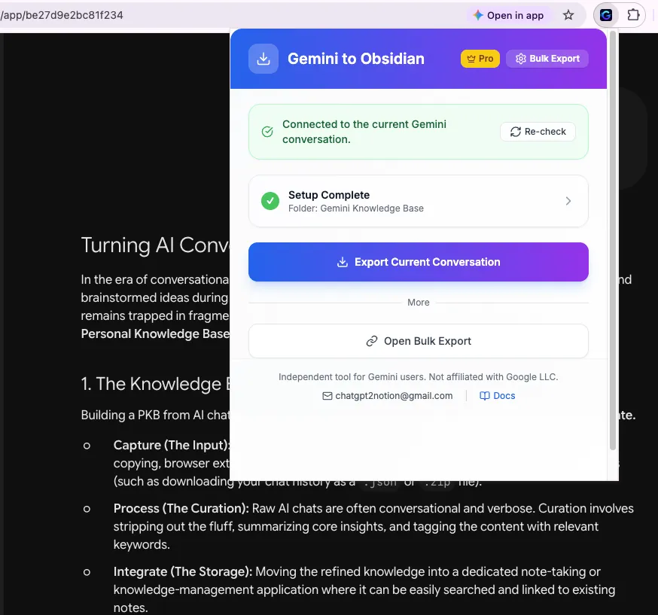
Task: Click the popup's vertical scrollbar
Action: (613, 240)
